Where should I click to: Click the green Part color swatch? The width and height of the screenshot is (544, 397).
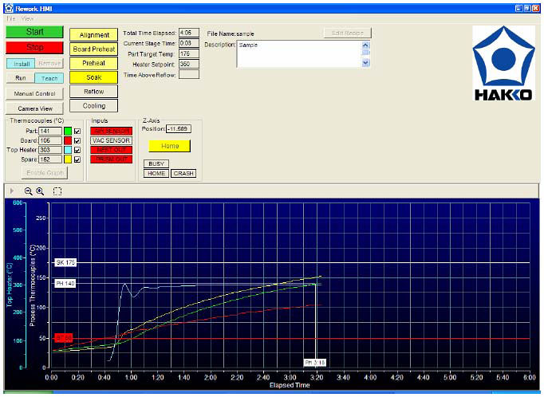tap(68, 131)
